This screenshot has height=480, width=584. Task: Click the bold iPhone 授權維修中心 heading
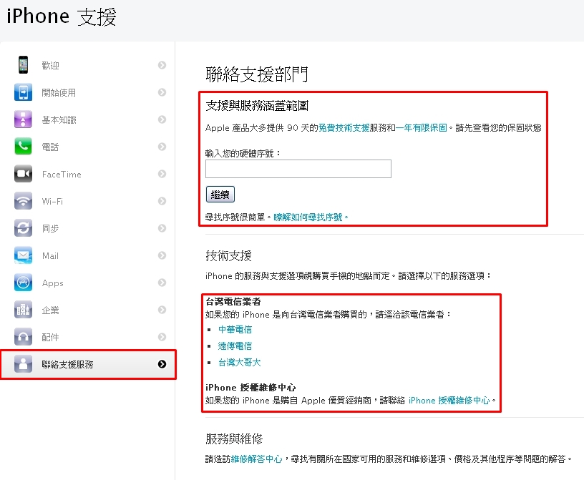coord(250,388)
